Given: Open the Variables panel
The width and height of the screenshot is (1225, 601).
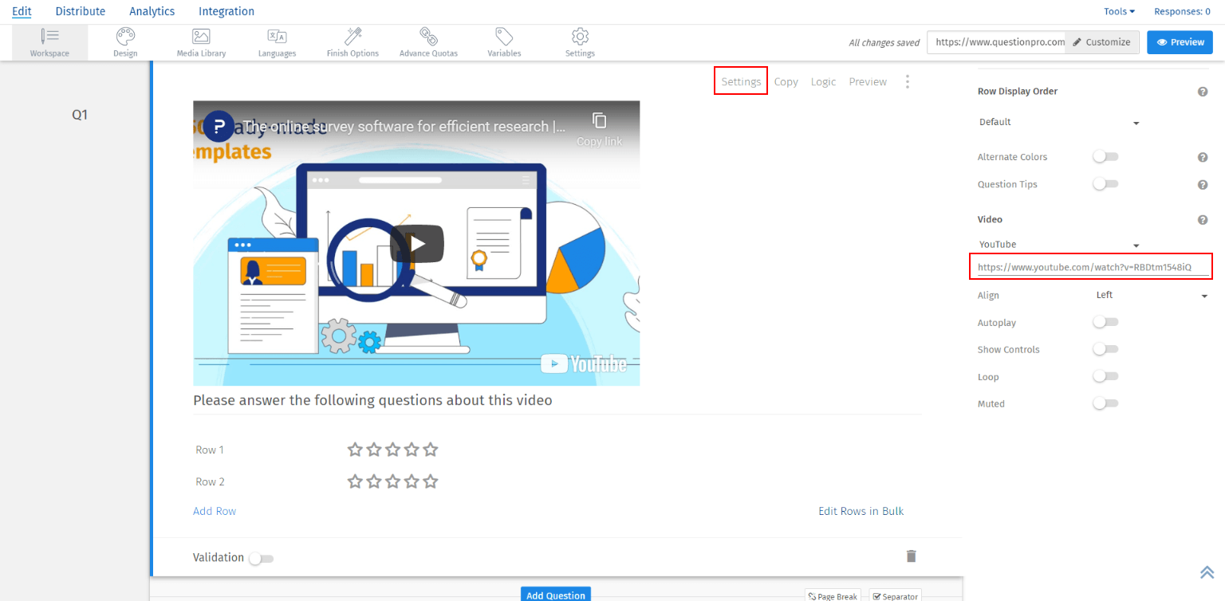Looking at the screenshot, I should 503,41.
